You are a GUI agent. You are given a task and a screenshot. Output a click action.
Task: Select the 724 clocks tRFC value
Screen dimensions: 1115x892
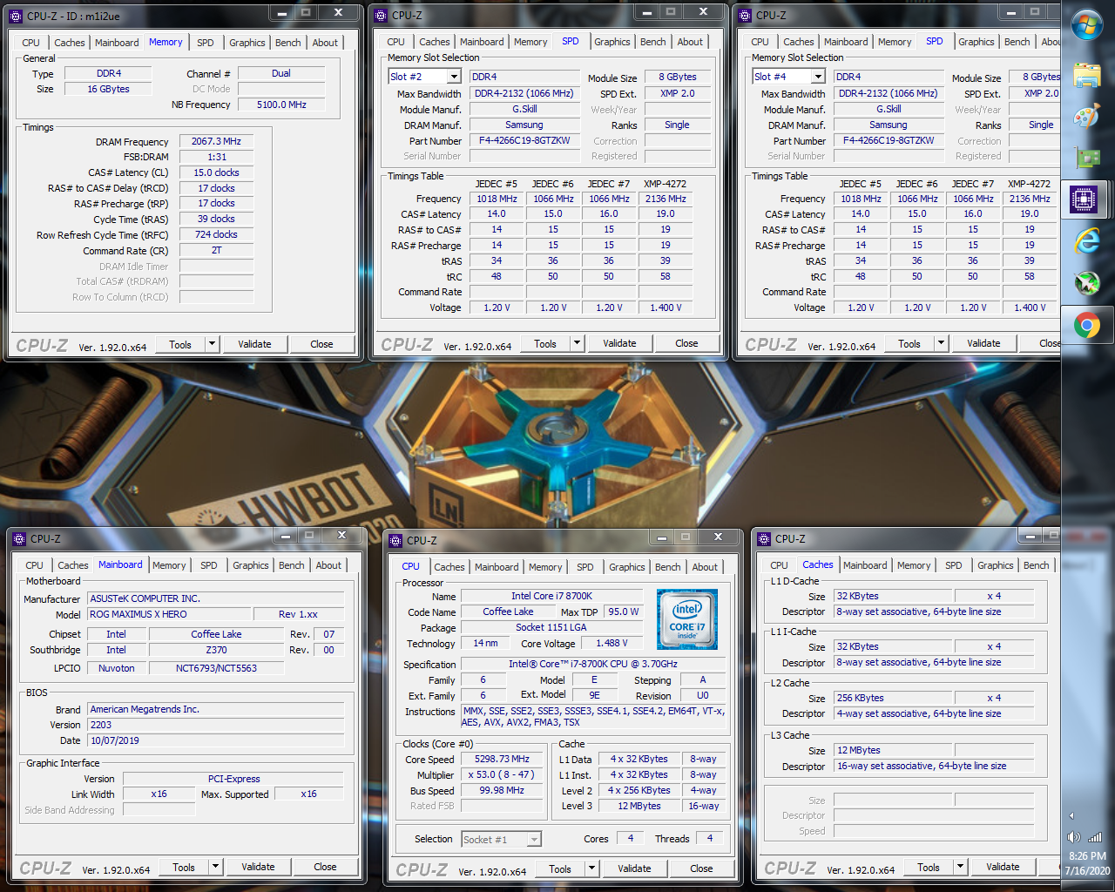coord(216,234)
